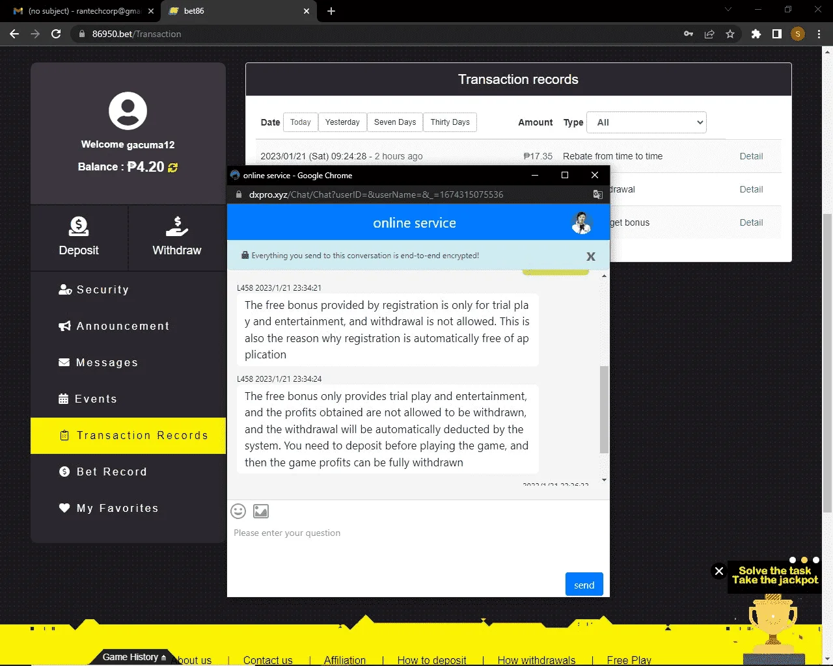Open Detail for Rebate from time to time
Image resolution: width=833 pixels, height=666 pixels.
pos(751,156)
